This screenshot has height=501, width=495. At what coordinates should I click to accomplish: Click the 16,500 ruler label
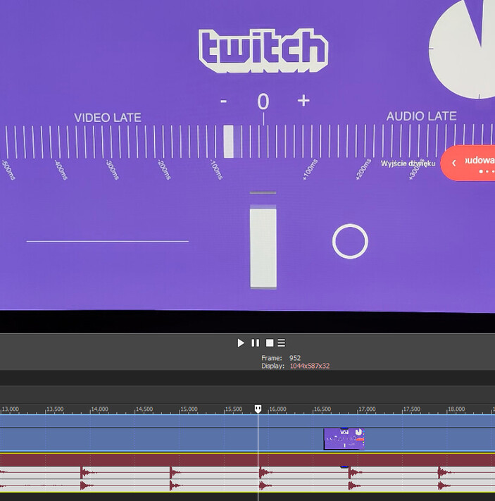click(x=322, y=409)
